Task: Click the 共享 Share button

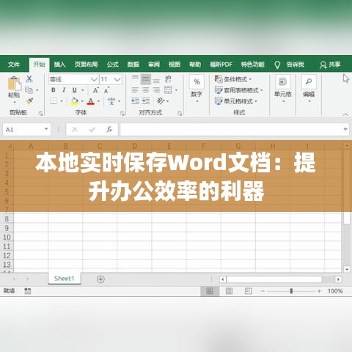Action: pyautogui.click(x=330, y=65)
